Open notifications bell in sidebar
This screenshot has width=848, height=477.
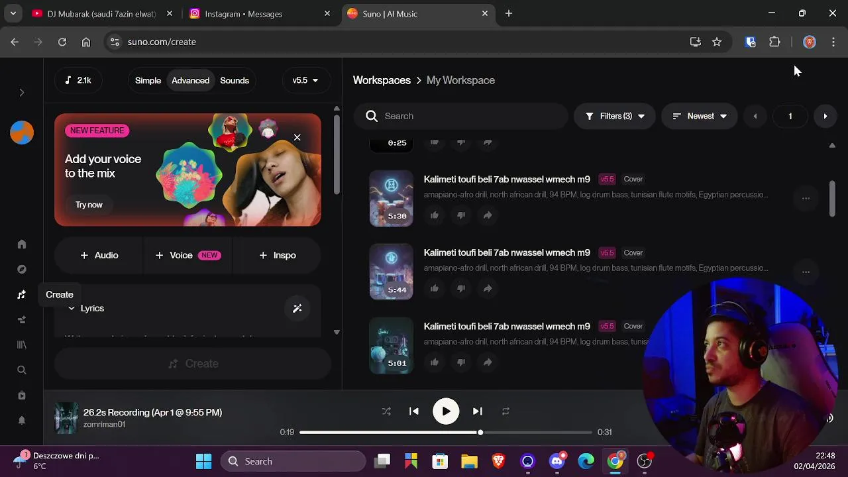(x=22, y=421)
